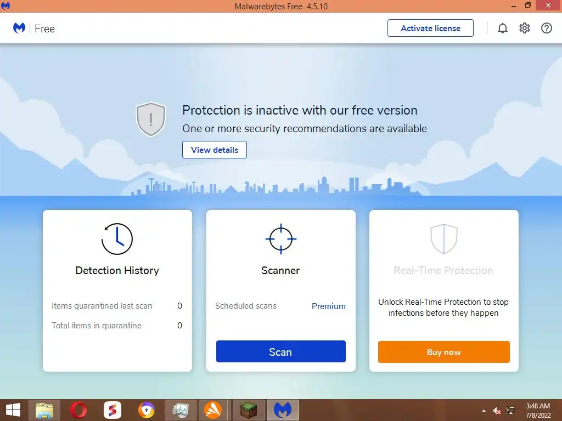Click the Malwarebytes title bar icon

(x=5, y=6)
